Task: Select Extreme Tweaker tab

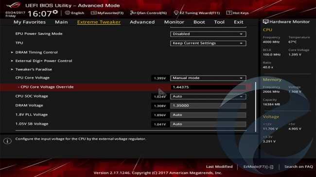Action: [99, 22]
